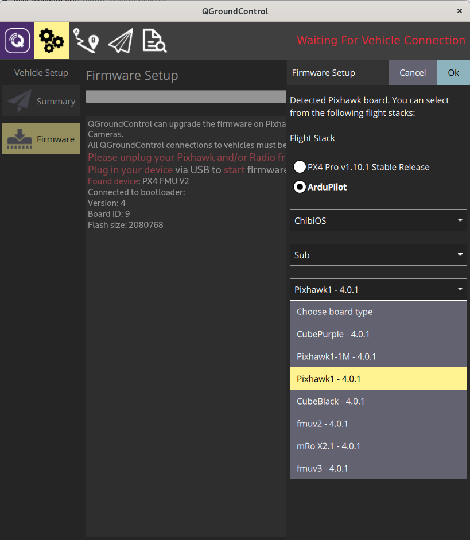Click Cancel in Firmware Setup dialog
The image size is (470, 540).
coord(413,73)
